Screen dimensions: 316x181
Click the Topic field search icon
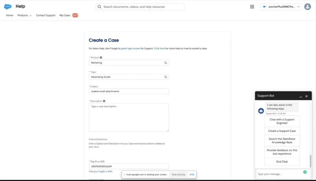pyautogui.click(x=166, y=77)
